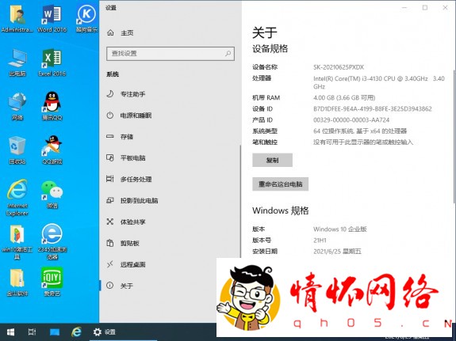
Task: Open the Word 2016 desktop shortcut
Action: coord(52,19)
